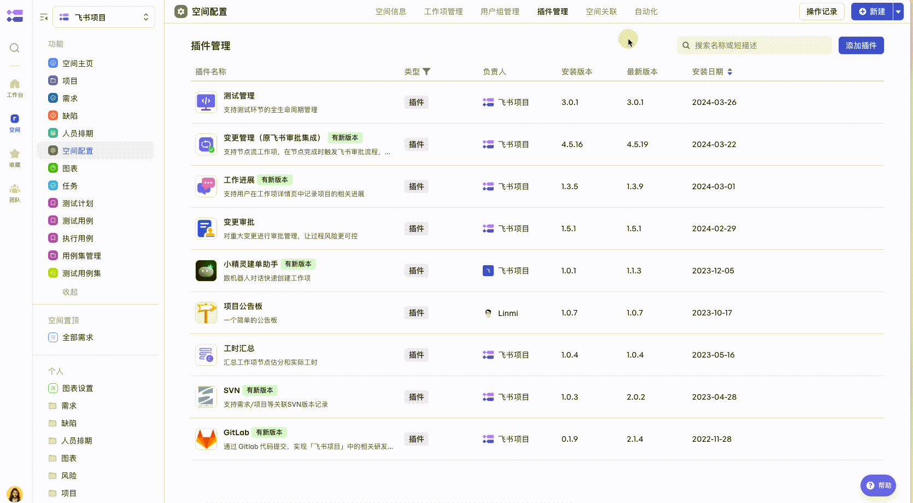Click the 新建 button
Image resolution: width=913 pixels, height=503 pixels.
pos(872,11)
